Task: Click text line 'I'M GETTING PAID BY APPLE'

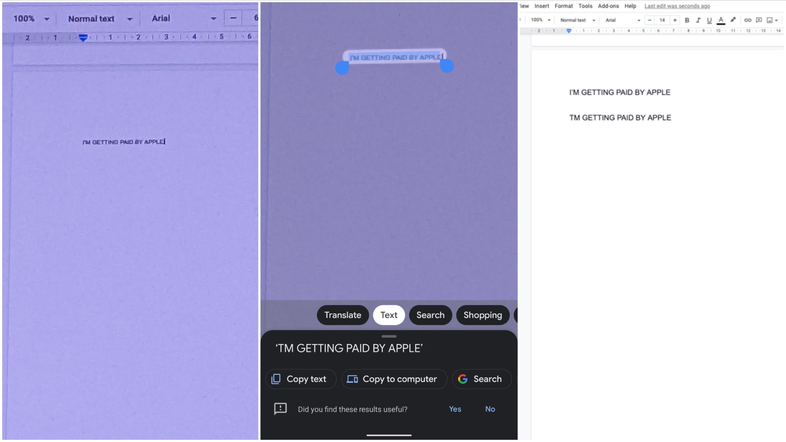Action: 620,92
